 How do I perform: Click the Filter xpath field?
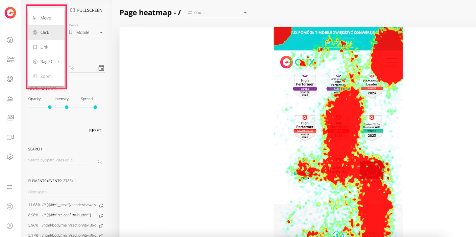pyautogui.click(x=67, y=192)
